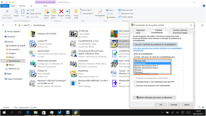
Task: Select OneDrive in navigation pane
Action: 11,37
